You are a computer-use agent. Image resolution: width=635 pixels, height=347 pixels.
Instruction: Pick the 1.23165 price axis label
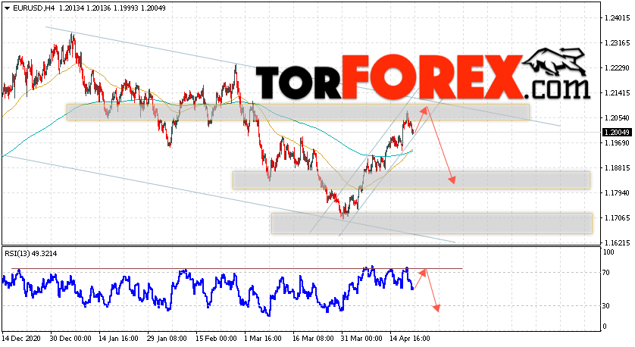pyautogui.click(x=617, y=43)
